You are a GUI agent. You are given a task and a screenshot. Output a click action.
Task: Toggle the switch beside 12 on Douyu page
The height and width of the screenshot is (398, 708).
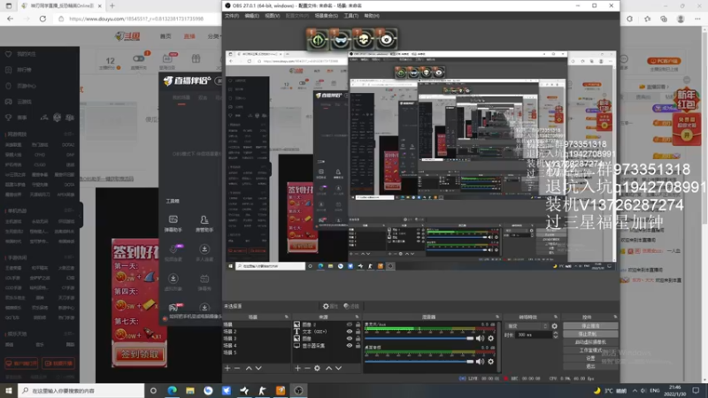[x=138, y=58]
